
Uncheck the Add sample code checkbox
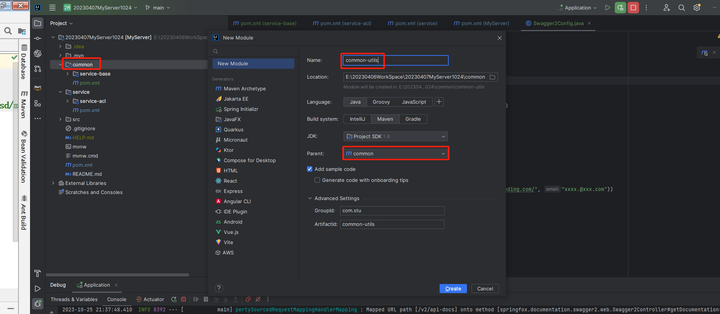pyautogui.click(x=310, y=169)
